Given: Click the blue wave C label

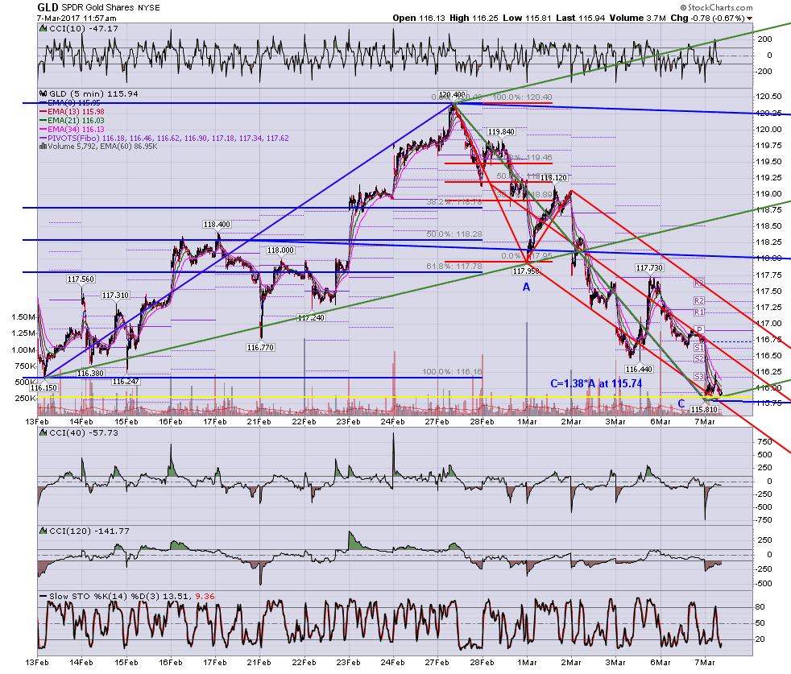Looking at the screenshot, I should pos(681,403).
